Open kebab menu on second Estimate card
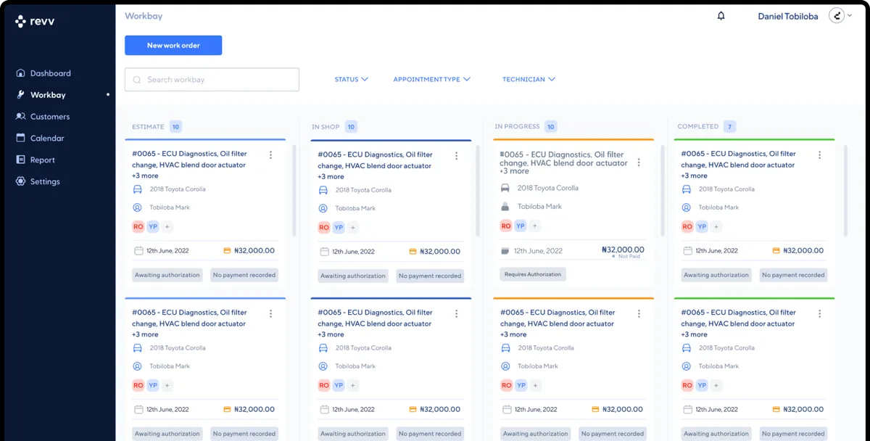This screenshot has height=441, width=870. (270, 314)
